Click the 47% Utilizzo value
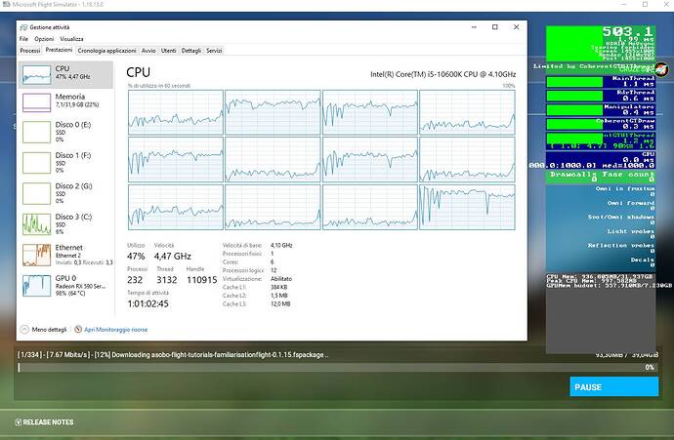This screenshot has height=440, width=674. pos(136,257)
